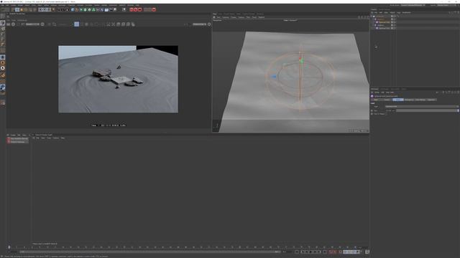Click the highlighted blue icon in Live Viewer toolbar
This screenshot has width=460, height=258.
click(77, 24)
